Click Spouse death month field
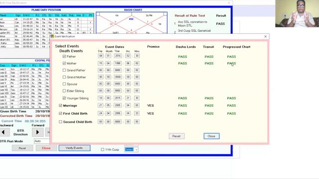Viewport: 319px width, 179px height. pyautogui.click(x=108, y=84)
